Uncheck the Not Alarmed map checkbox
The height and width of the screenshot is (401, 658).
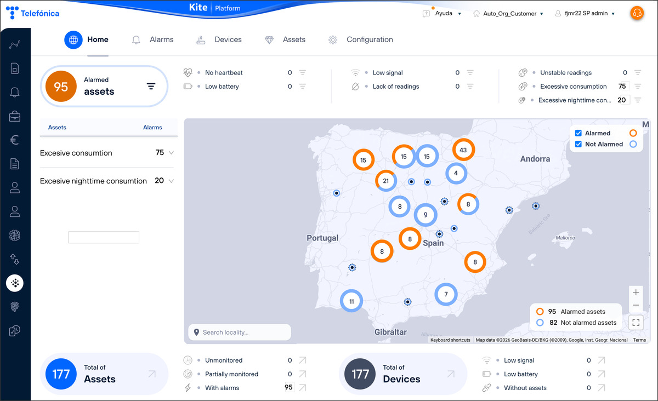pos(578,144)
